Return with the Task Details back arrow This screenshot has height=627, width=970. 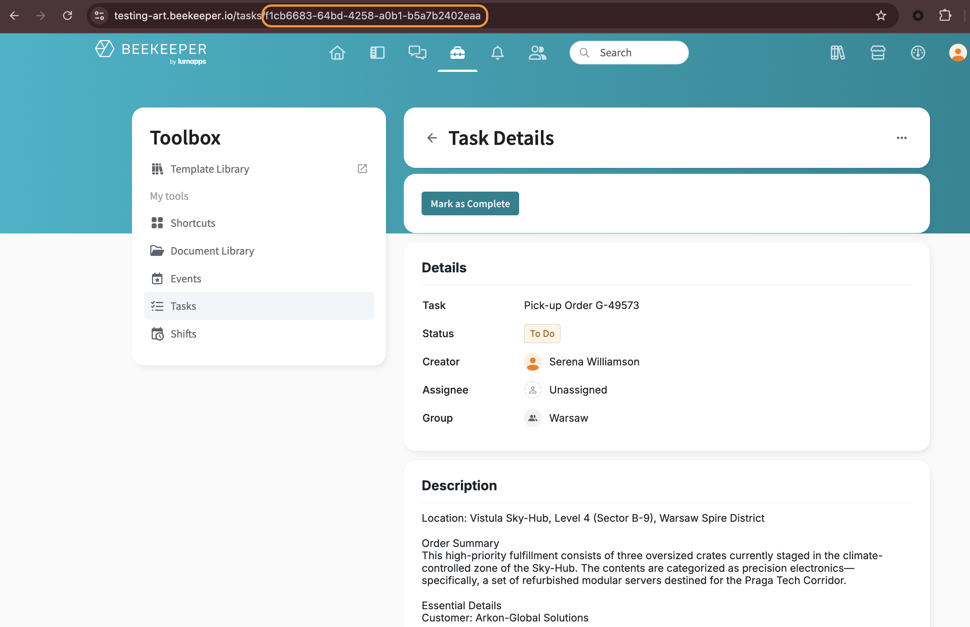coord(432,138)
